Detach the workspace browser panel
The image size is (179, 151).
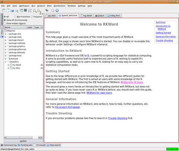pos(40,14)
